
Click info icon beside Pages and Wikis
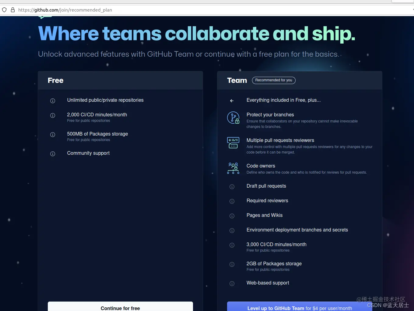point(232,216)
